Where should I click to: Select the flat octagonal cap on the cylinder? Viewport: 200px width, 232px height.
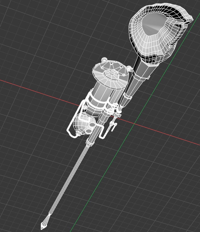point(111,75)
